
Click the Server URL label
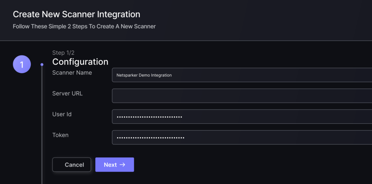tap(67, 93)
